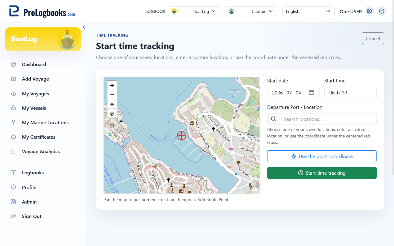Click the Profile person icon
Viewport: 394px width, 246px height.
point(14,187)
